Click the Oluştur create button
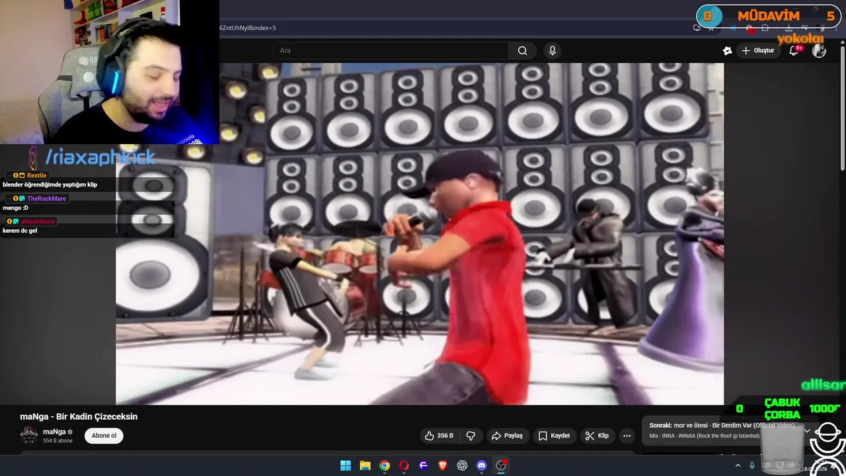 pos(757,51)
